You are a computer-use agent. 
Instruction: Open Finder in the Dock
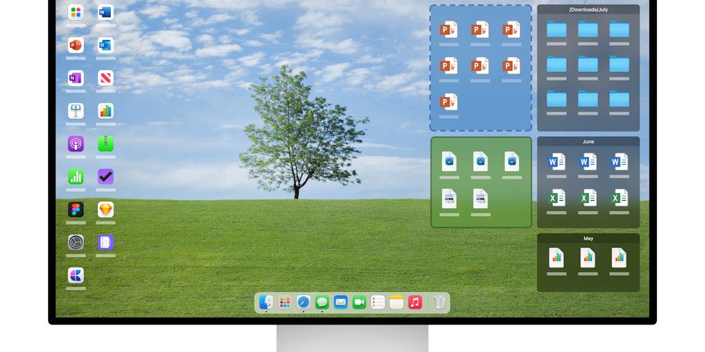(266, 302)
